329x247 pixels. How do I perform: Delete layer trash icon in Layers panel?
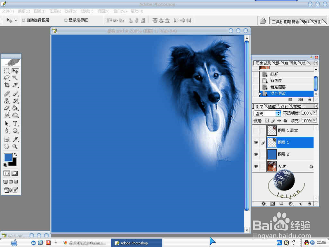tap(309, 204)
